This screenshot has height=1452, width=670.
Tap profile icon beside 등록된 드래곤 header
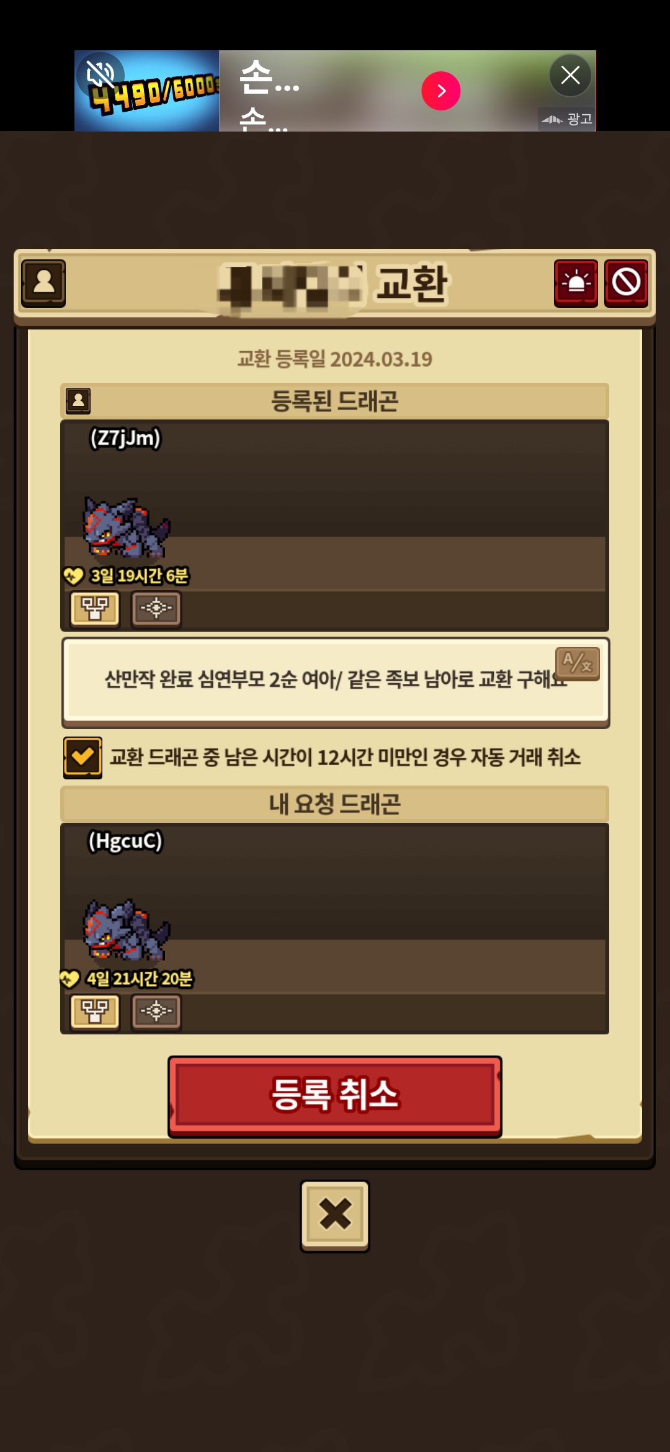click(x=78, y=401)
